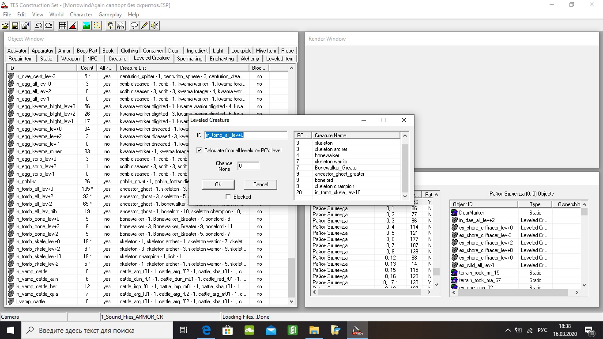
Task: Click the Undo arrow icon
Action: [39, 26]
